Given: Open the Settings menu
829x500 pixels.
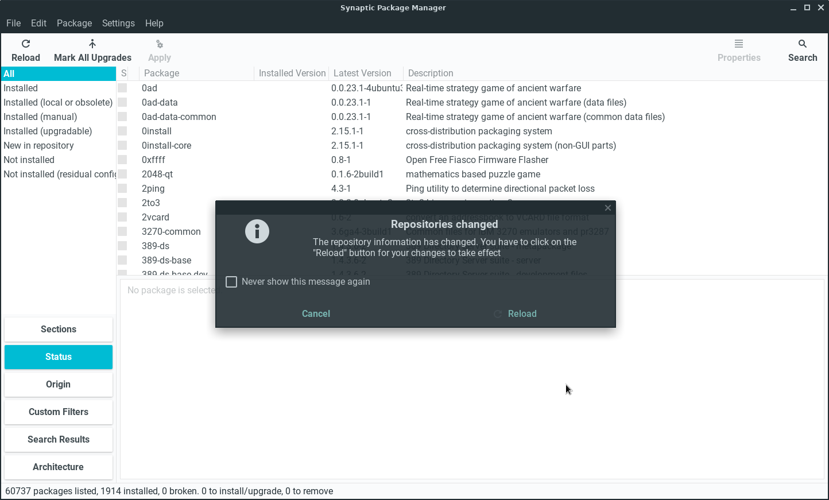Looking at the screenshot, I should [x=118, y=23].
